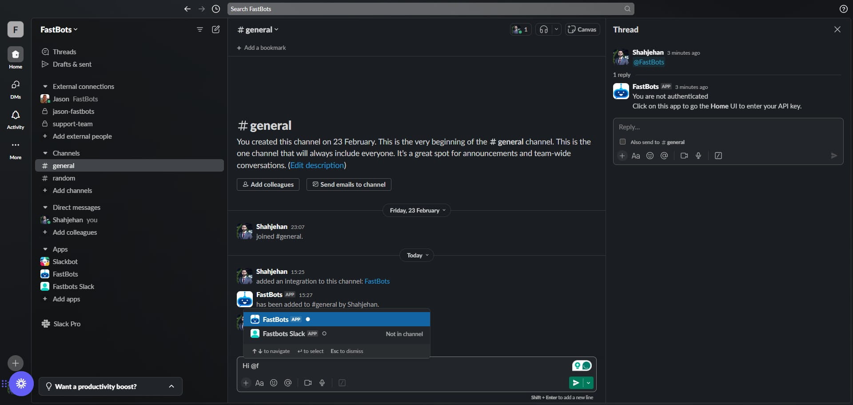This screenshot has width=853, height=405.
Task: Open the FastBots integration link
Action: pos(377,281)
